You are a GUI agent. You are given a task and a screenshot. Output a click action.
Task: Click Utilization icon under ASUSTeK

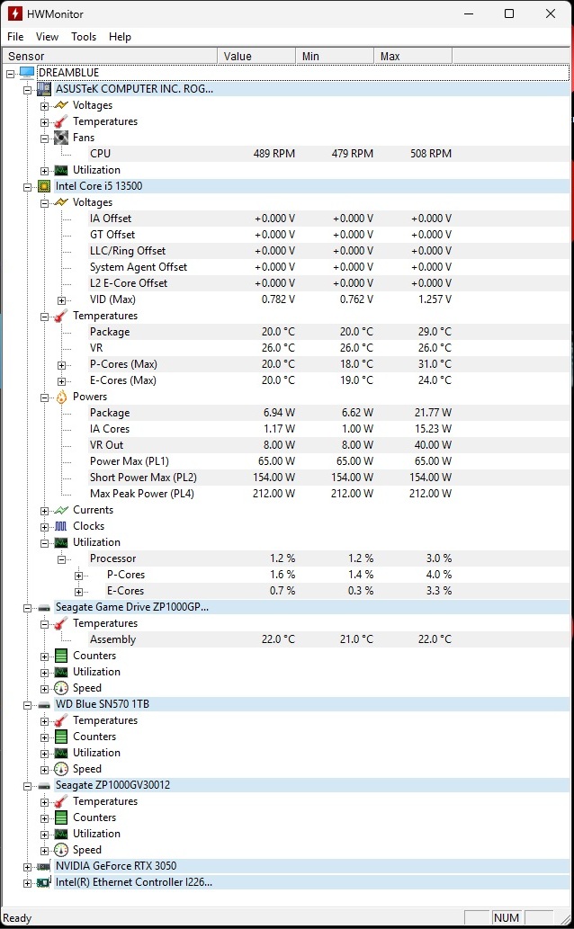pyautogui.click(x=61, y=170)
